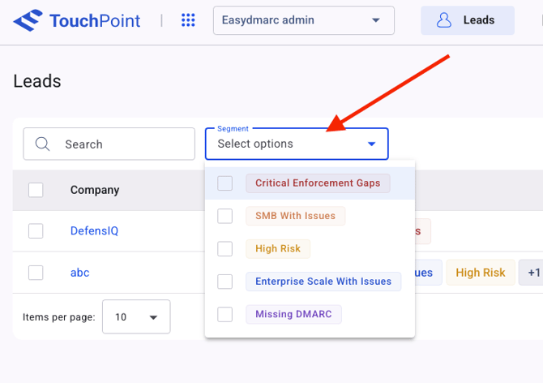Screen dimensions: 543x383
Task: Select Enterprise Scale With Issues checkbox
Action: pyautogui.click(x=225, y=282)
